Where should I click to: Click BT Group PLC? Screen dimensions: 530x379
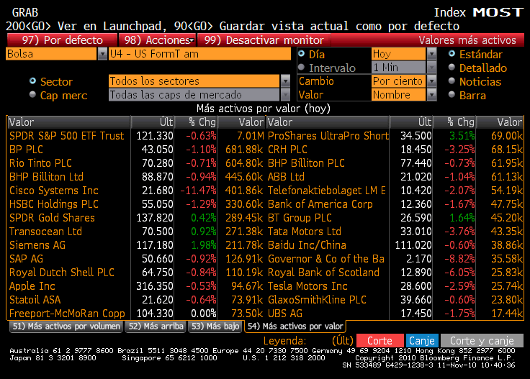point(300,218)
